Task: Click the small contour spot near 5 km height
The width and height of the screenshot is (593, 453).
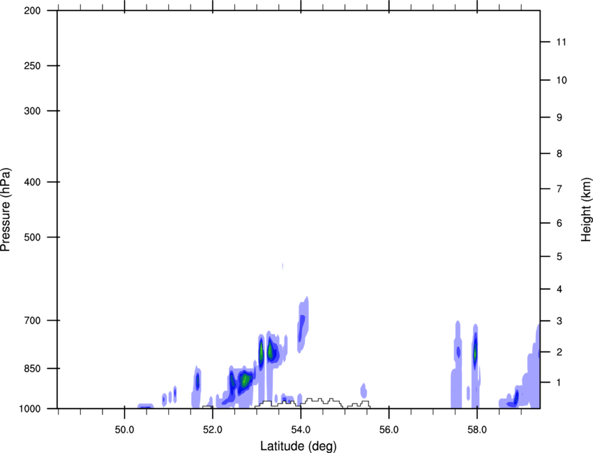Action: click(283, 266)
